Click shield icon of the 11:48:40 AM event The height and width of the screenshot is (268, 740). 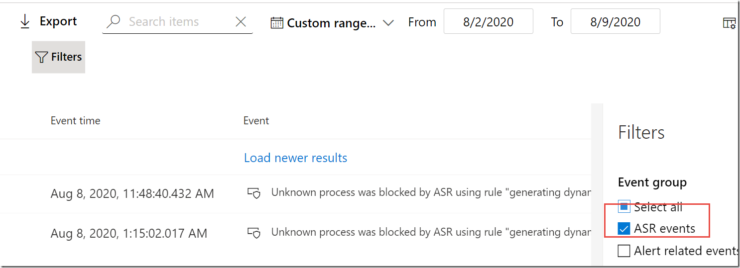coord(254,193)
